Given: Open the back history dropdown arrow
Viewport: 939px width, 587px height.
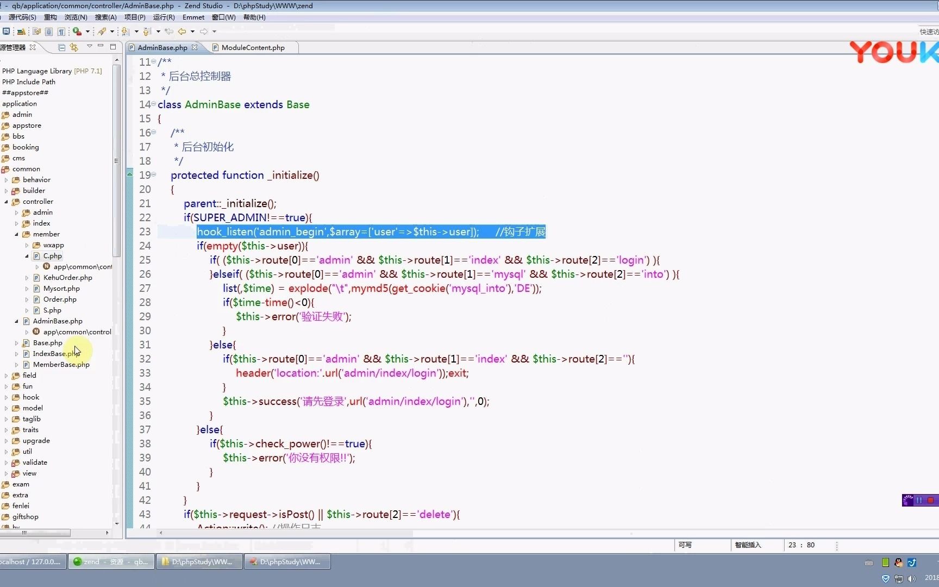Looking at the screenshot, I should (x=192, y=32).
